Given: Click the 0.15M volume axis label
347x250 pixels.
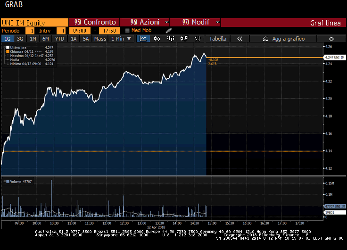Looking at the screenshot, I should (x=330, y=183).
